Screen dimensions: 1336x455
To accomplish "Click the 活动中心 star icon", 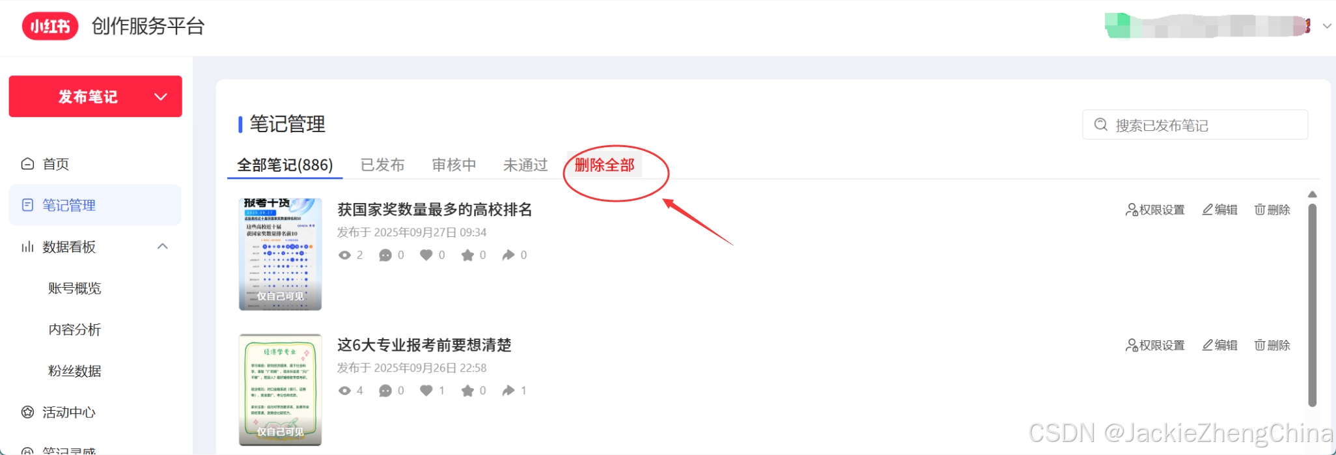I will pyautogui.click(x=27, y=412).
